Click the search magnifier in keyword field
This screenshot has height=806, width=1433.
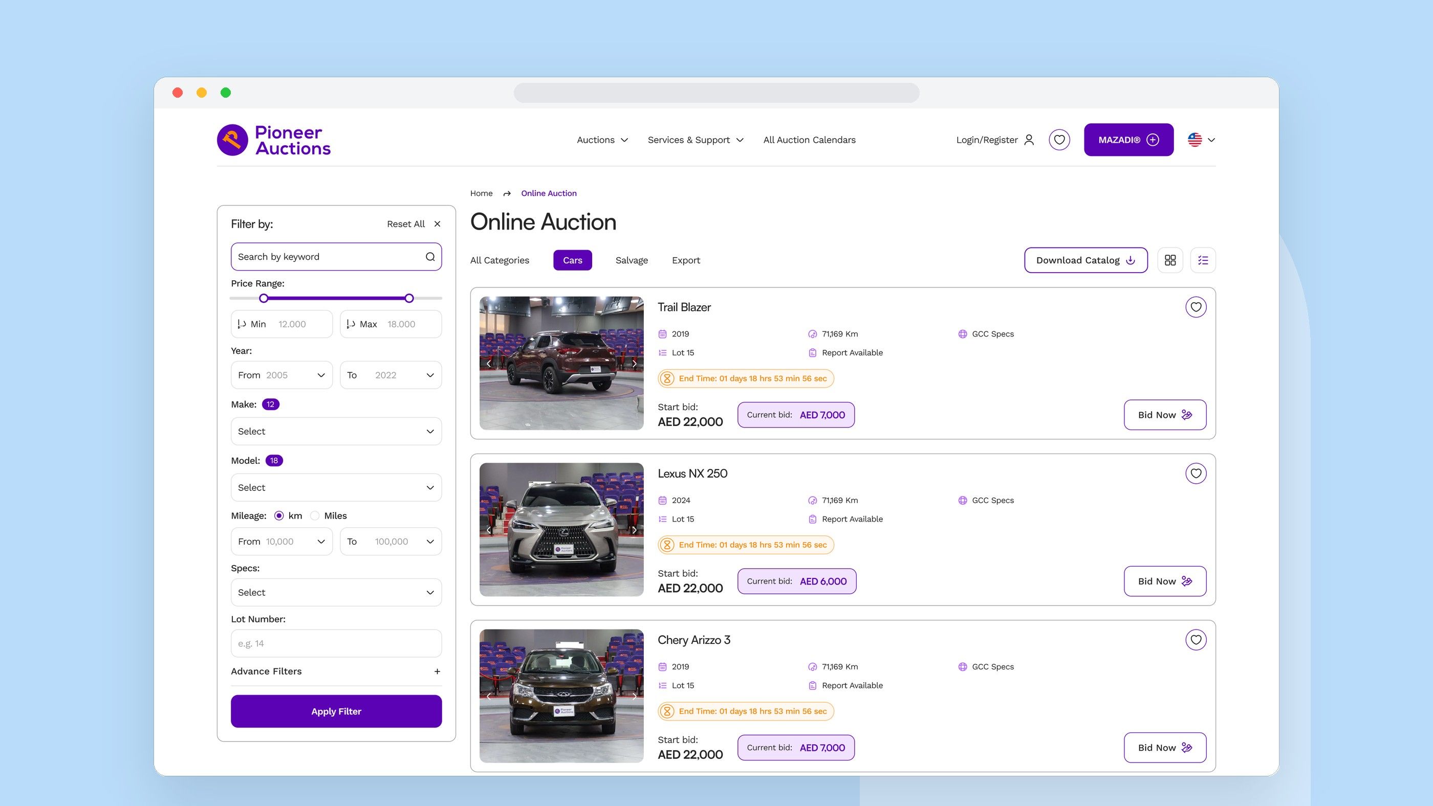430,257
